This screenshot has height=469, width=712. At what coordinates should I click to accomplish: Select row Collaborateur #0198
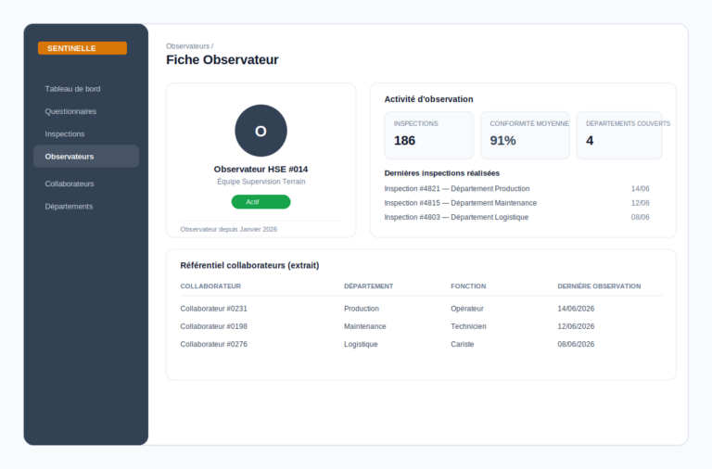(421, 326)
